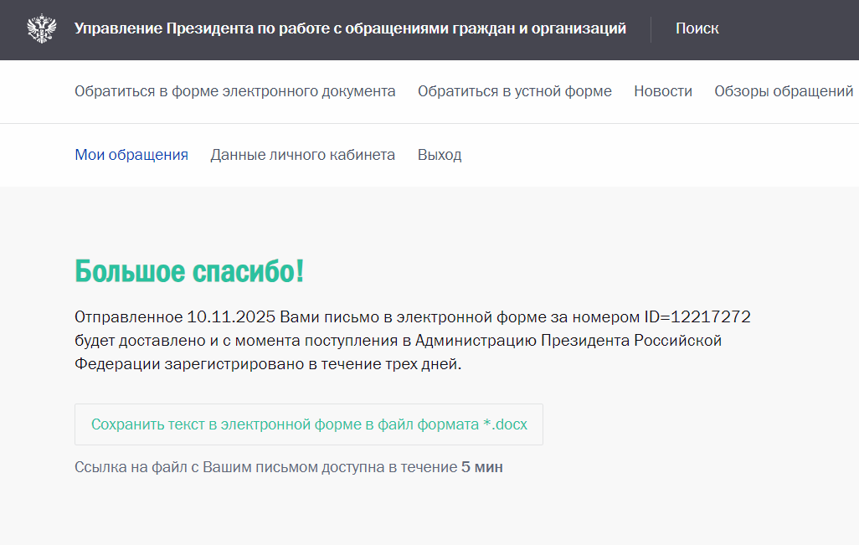
Task: Click the '5 мин' link availability note
Action: pyautogui.click(x=482, y=467)
